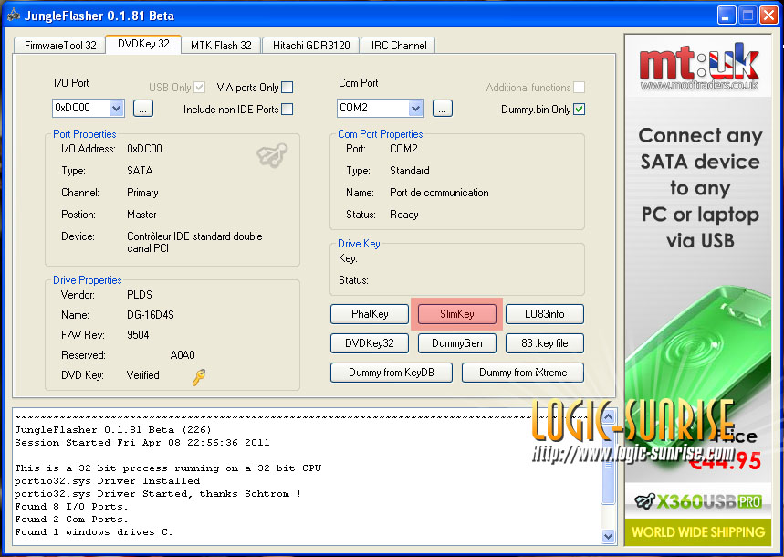The height and width of the screenshot is (557, 784).
Task: Click the PhatKey button
Action: pyautogui.click(x=370, y=314)
